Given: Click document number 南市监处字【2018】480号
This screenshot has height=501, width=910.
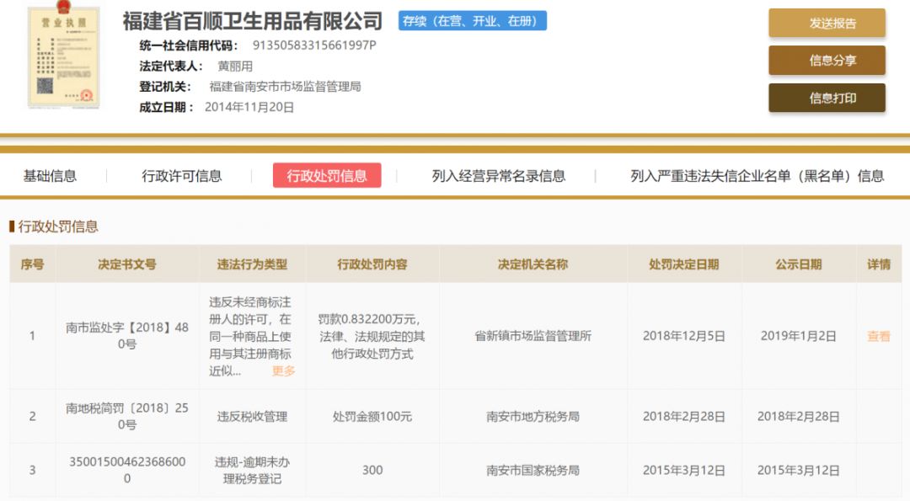Looking at the screenshot, I should pyautogui.click(x=127, y=336).
